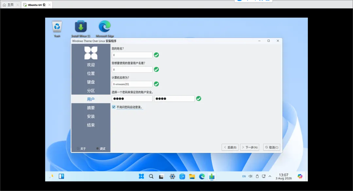
Task: Close the installer window
Action: point(278,41)
